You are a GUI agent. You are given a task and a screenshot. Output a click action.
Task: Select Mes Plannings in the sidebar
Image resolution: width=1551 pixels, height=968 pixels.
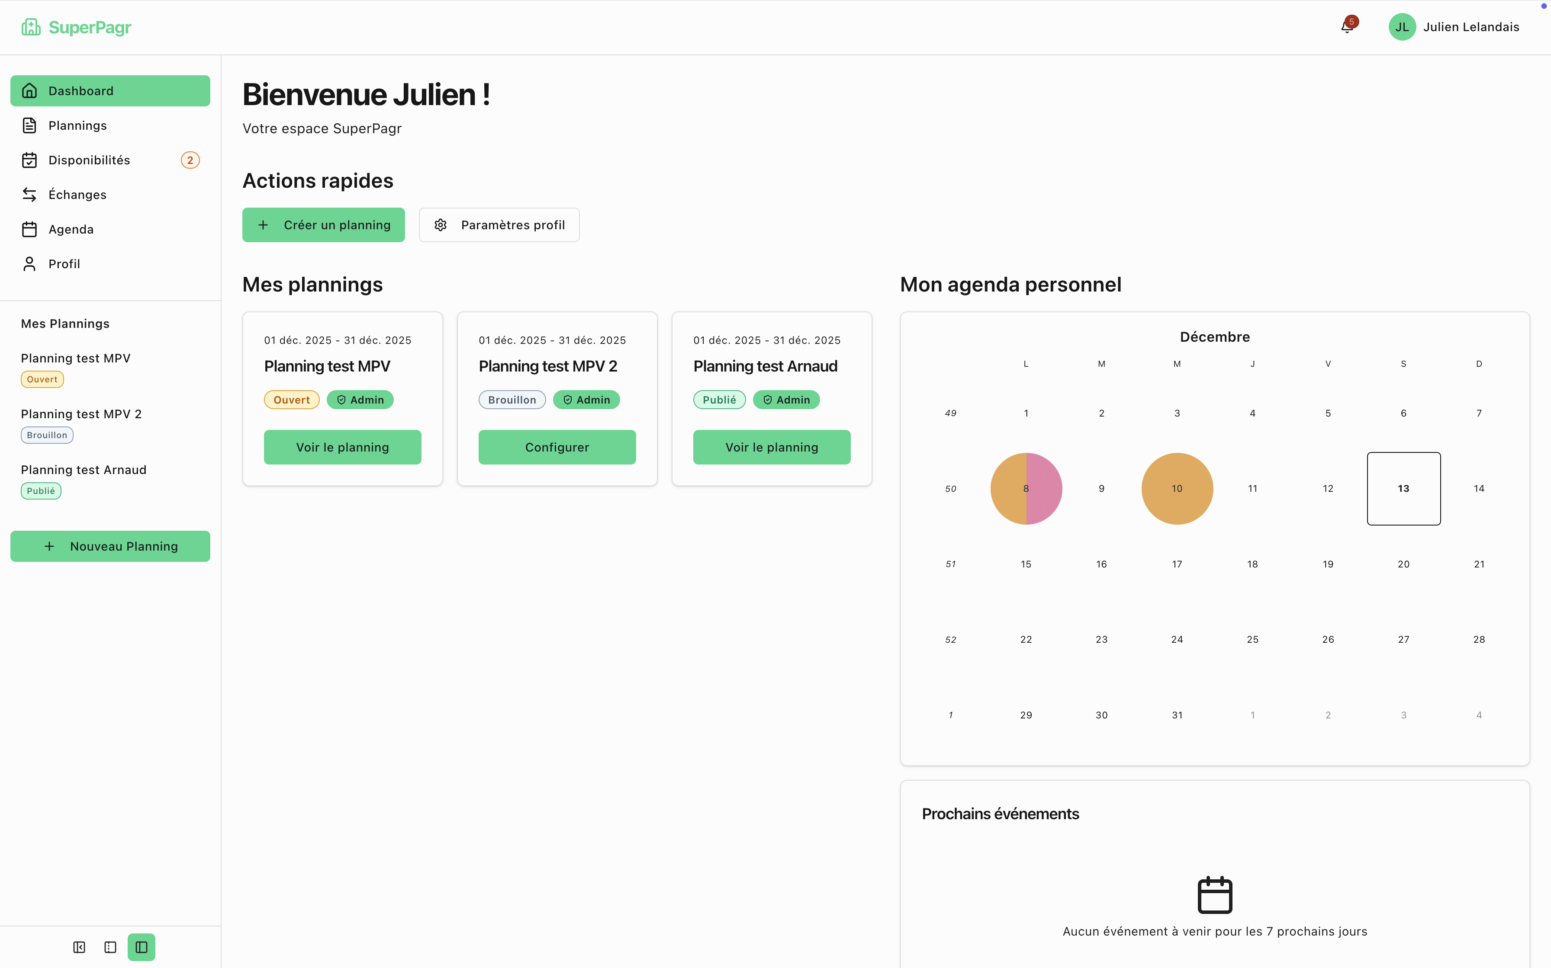point(64,323)
